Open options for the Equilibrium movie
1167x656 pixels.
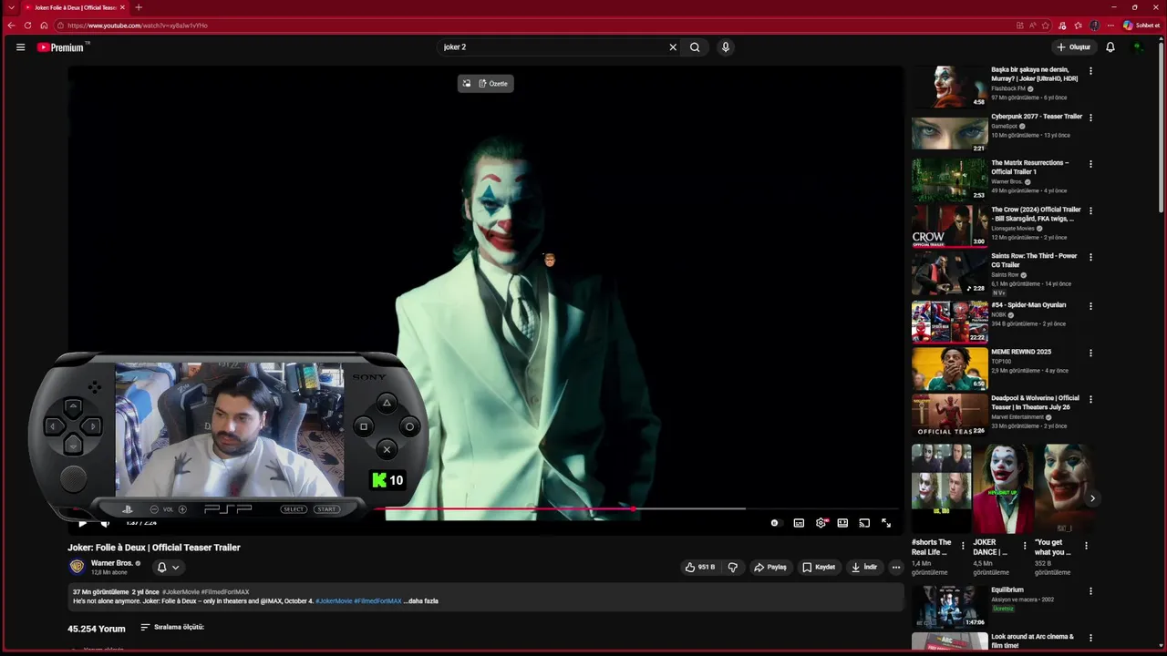(x=1090, y=591)
